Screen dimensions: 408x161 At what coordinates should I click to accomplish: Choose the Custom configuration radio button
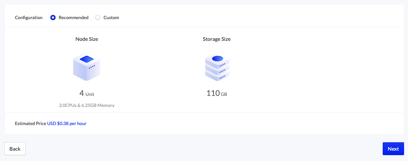coord(98,17)
